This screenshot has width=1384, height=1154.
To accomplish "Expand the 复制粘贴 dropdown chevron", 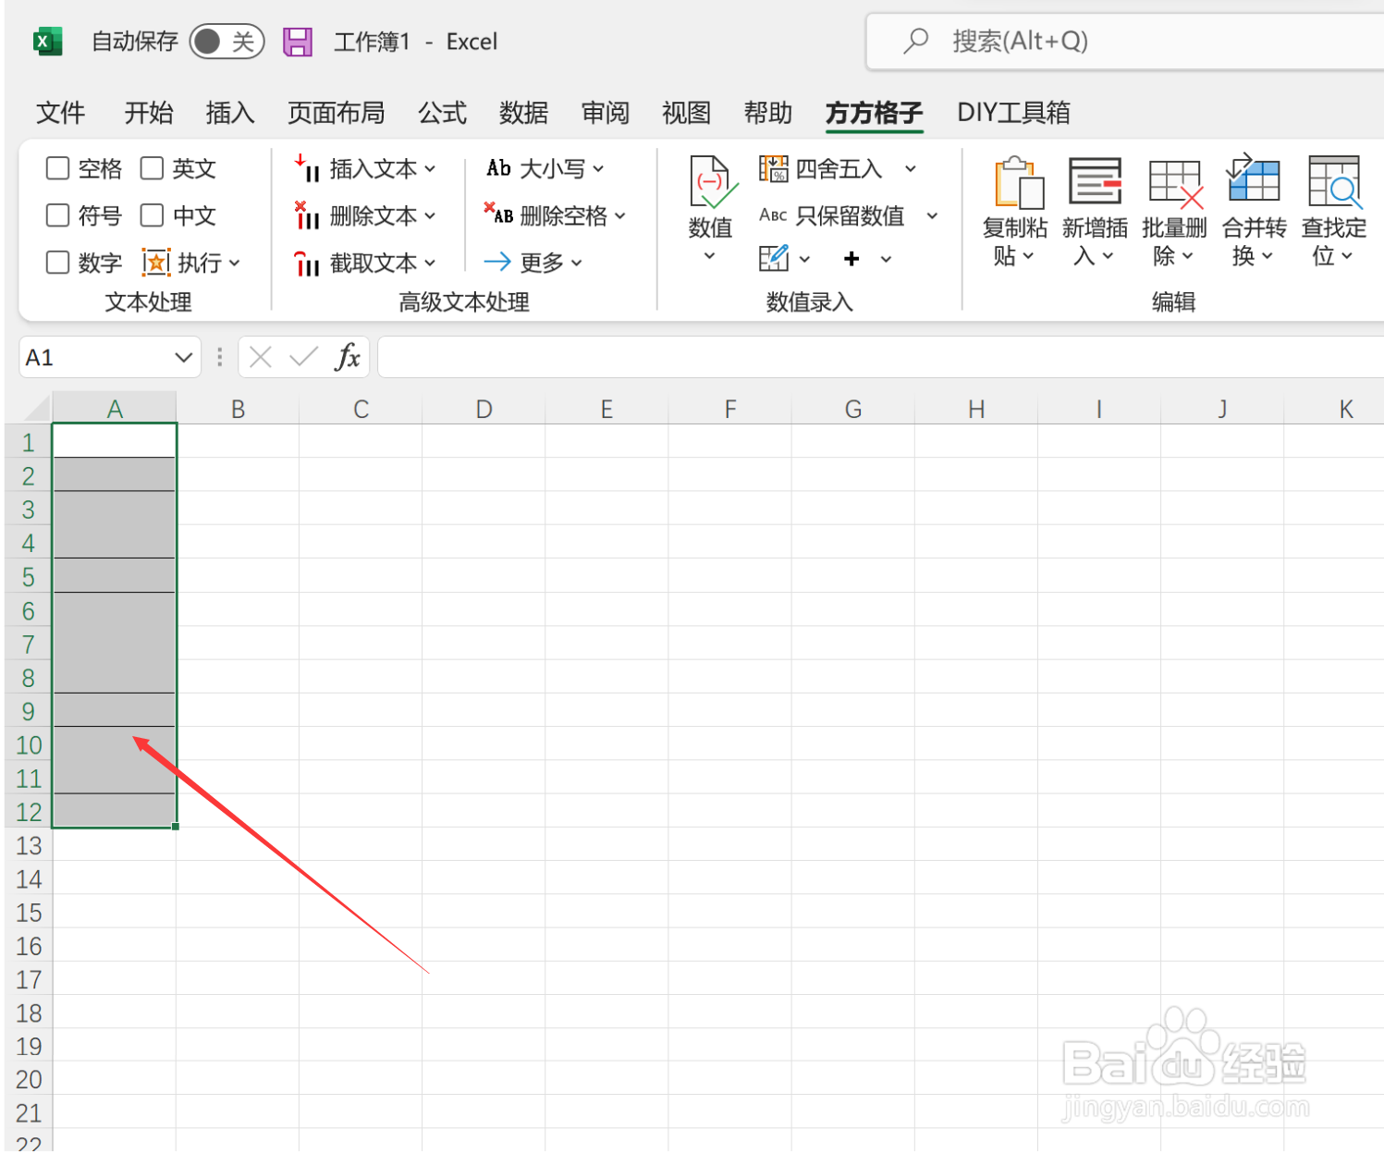I will tap(1028, 256).
